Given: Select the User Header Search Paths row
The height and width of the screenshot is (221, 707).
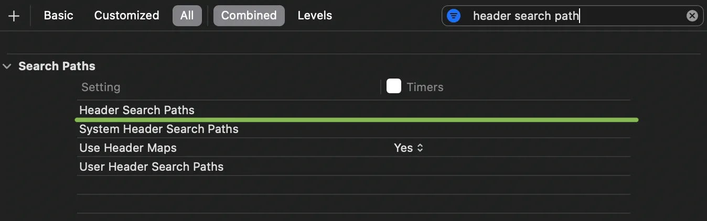Looking at the screenshot, I should pos(151,167).
